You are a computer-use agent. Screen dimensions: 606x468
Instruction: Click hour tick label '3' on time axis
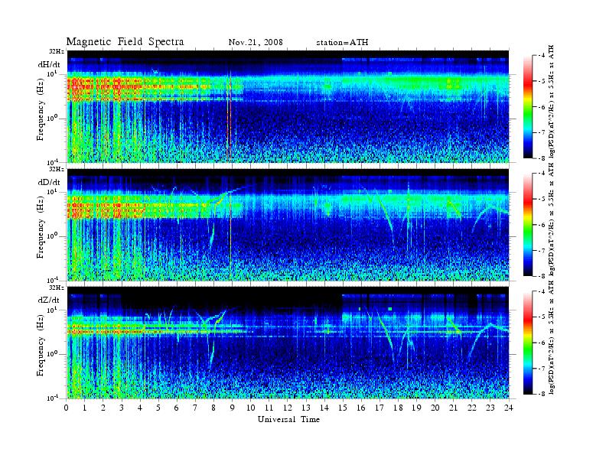122,408
